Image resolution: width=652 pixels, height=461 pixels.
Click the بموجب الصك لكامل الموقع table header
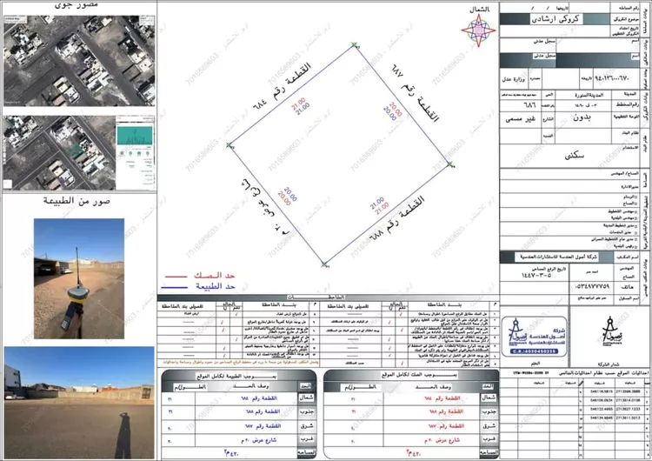(x=419, y=375)
